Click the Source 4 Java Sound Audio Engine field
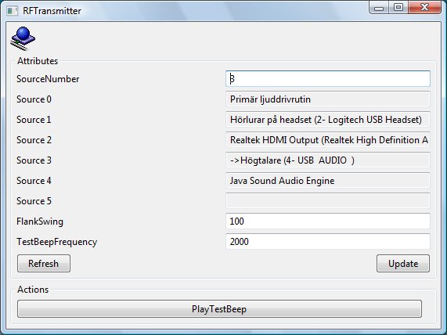 click(328, 181)
